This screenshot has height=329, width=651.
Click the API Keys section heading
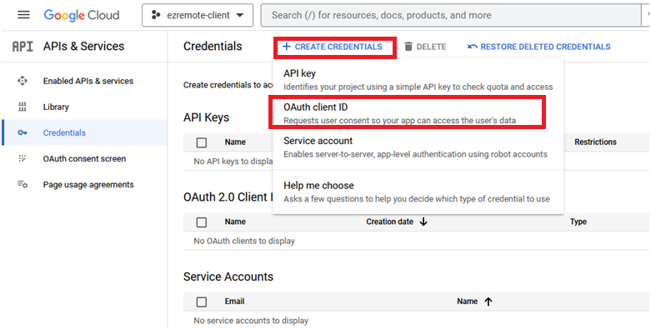pos(207,117)
